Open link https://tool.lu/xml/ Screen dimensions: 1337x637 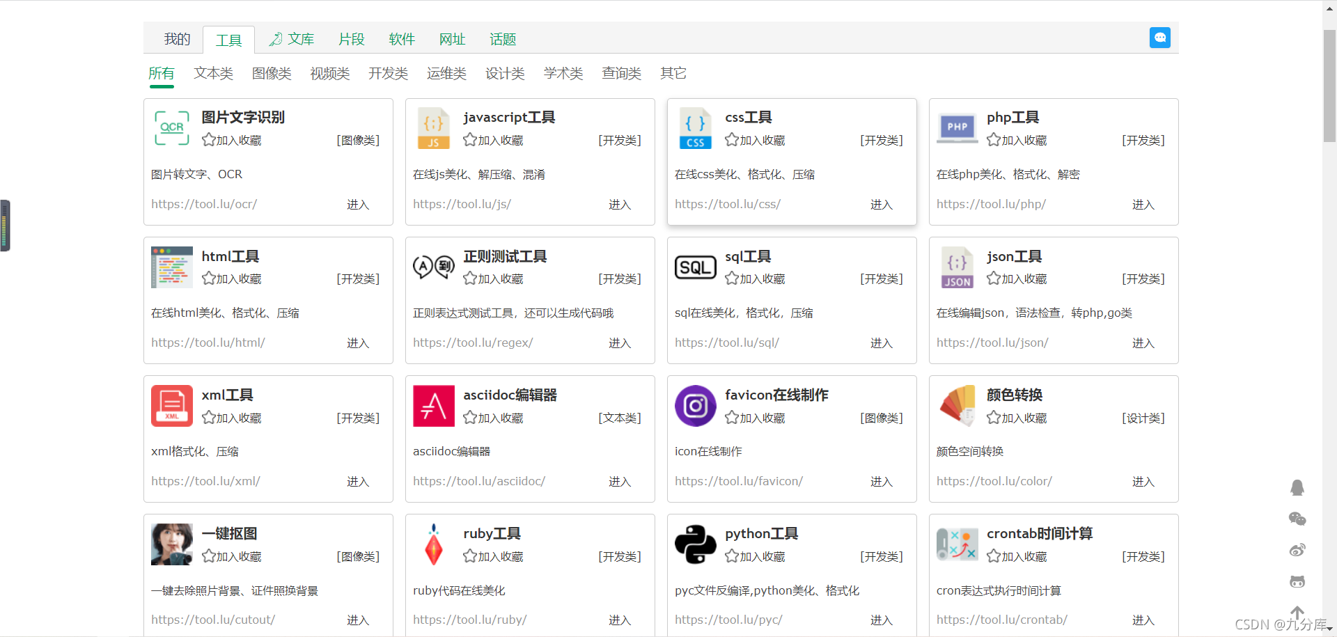tap(205, 481)
